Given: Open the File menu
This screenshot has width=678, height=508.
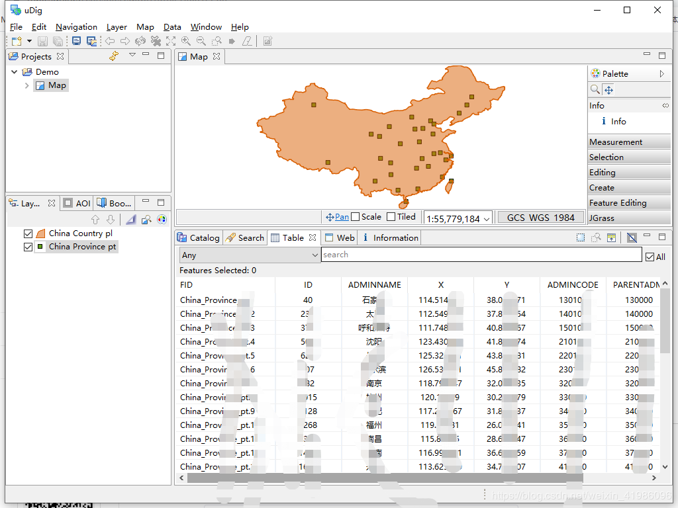Looking at the screenshot, I should click(x=16, y=26).
